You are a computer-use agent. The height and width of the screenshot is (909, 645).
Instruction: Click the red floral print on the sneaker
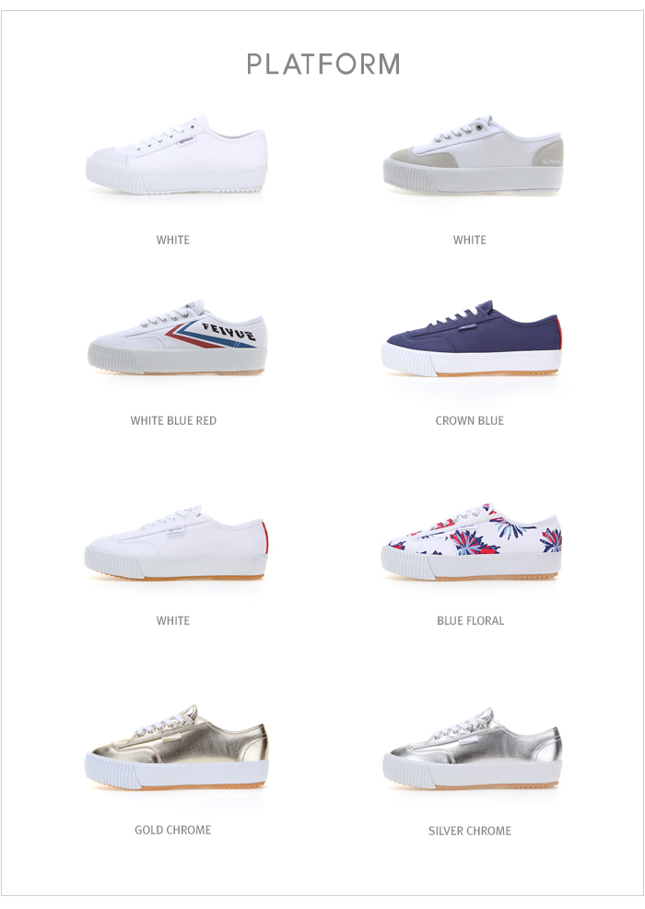pyautogui.click(x=473, y=543)
